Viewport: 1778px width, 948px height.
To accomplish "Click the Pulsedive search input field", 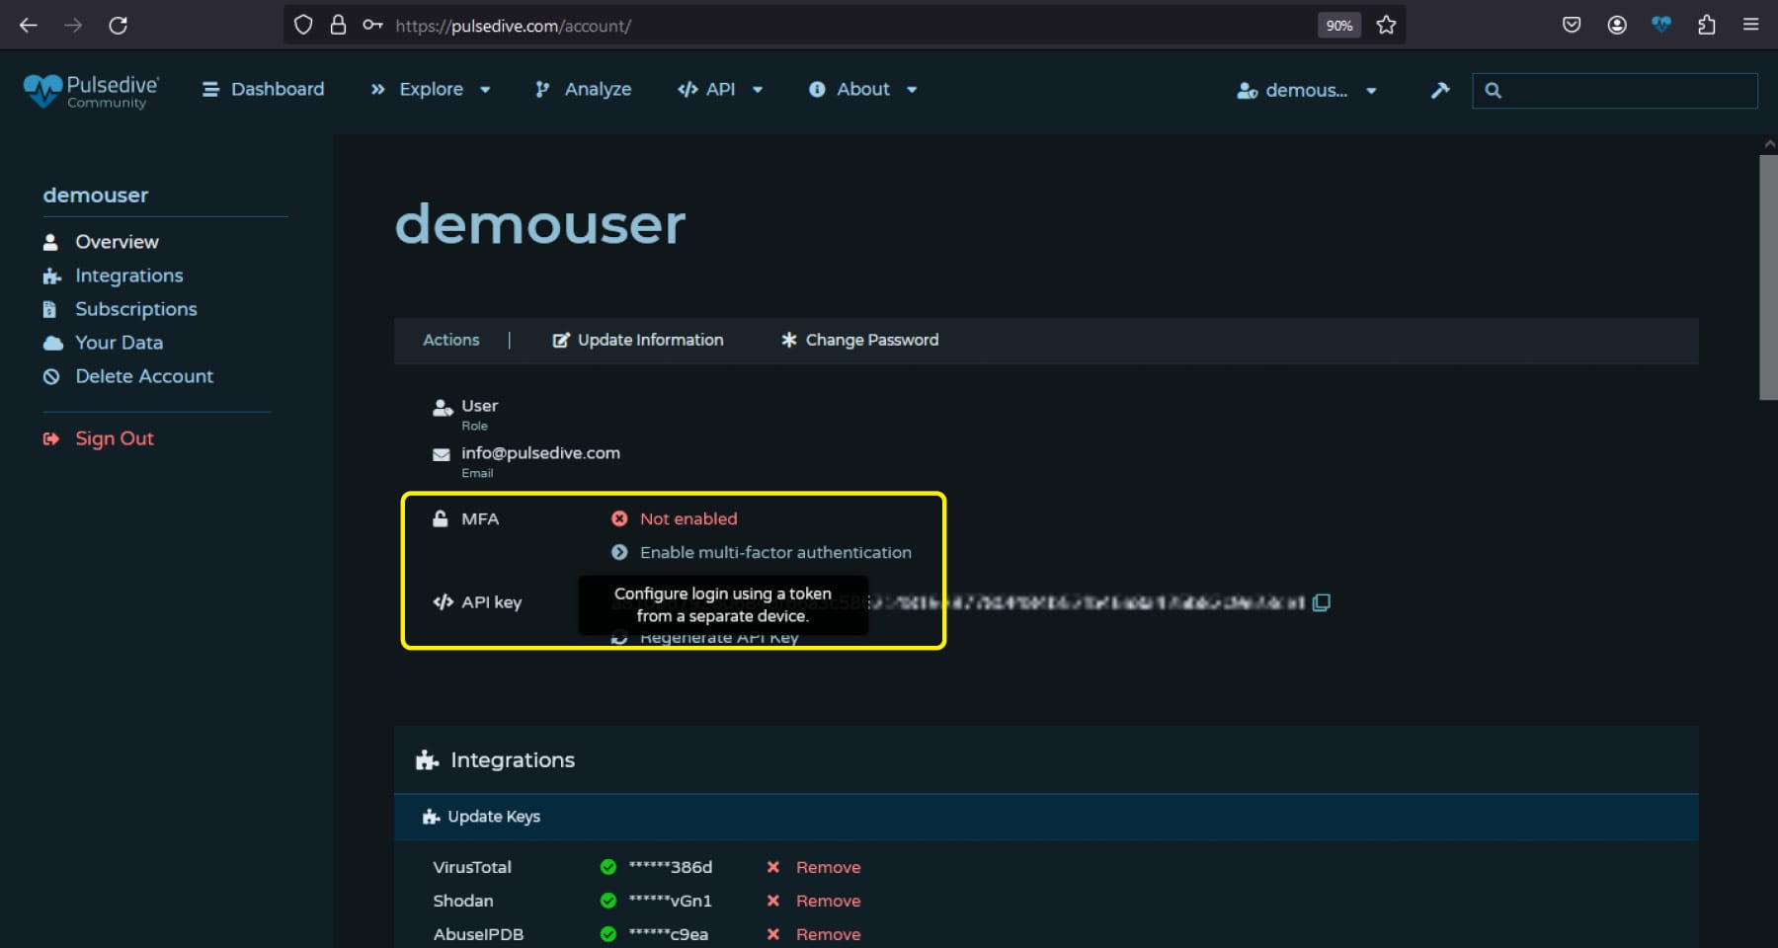I will pyautogui.click(x=1614, y=91).
